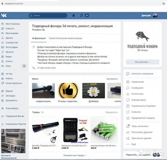
Task: Open Продвижение товаров
Action: [140, 118]
